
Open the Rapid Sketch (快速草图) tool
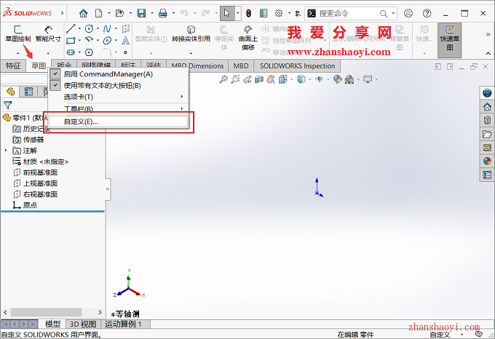[451, 33]
